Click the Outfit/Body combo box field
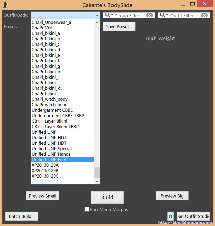The width and height of the screenshot is (215, 226). point(65,15)
